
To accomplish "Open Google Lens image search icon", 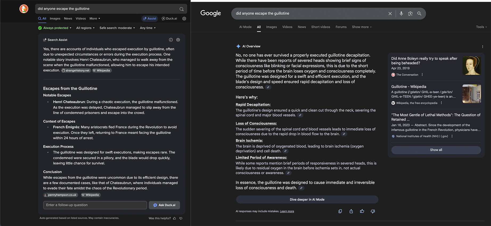I will [x=410, y=14].
